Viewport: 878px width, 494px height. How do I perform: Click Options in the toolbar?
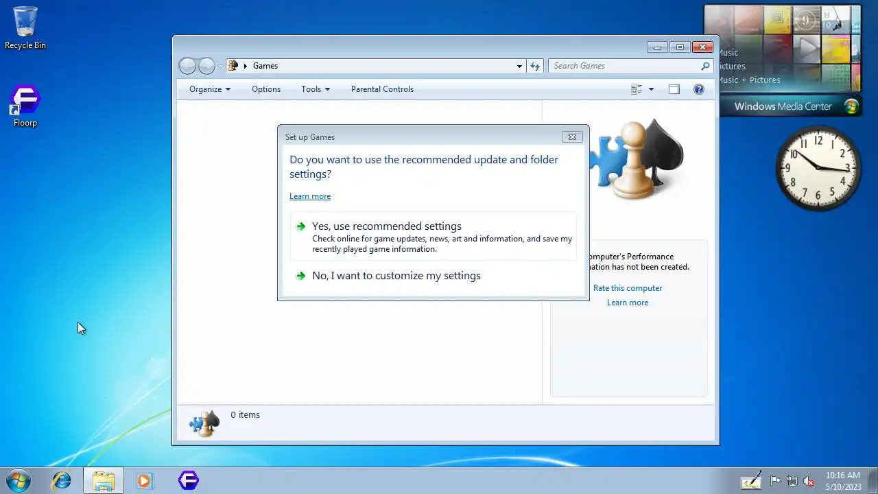266,89
